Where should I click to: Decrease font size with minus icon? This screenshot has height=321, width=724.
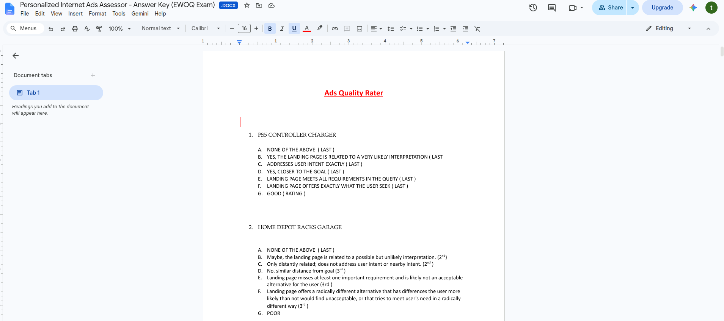coord(232,28)
